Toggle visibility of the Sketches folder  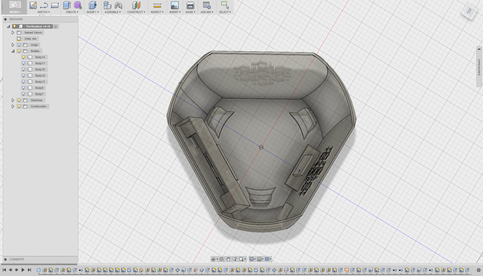(x=19, y=100)
